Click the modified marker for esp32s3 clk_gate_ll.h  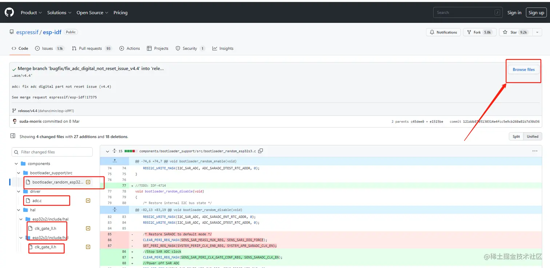88,247
